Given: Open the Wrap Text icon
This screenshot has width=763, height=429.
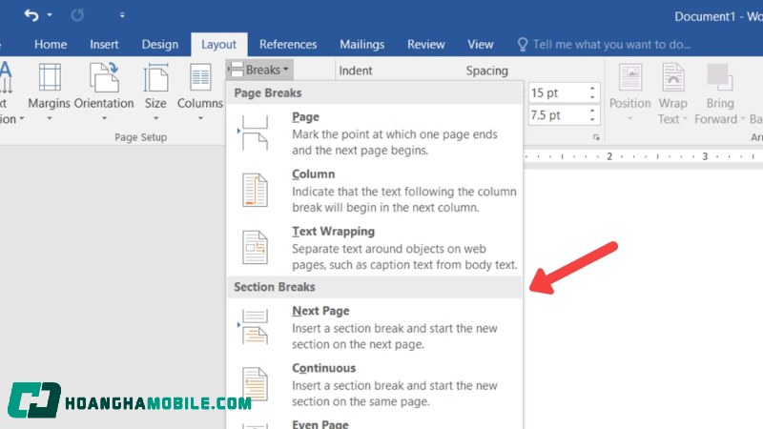Looking at the screenshot, I should [x=672, y=80].
